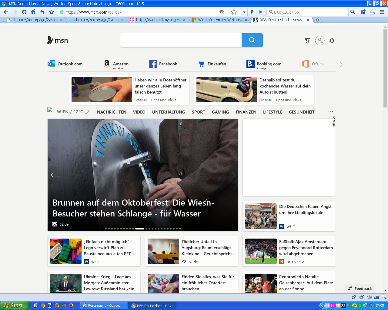Open the Facebook shortcut

click(163, 64)
